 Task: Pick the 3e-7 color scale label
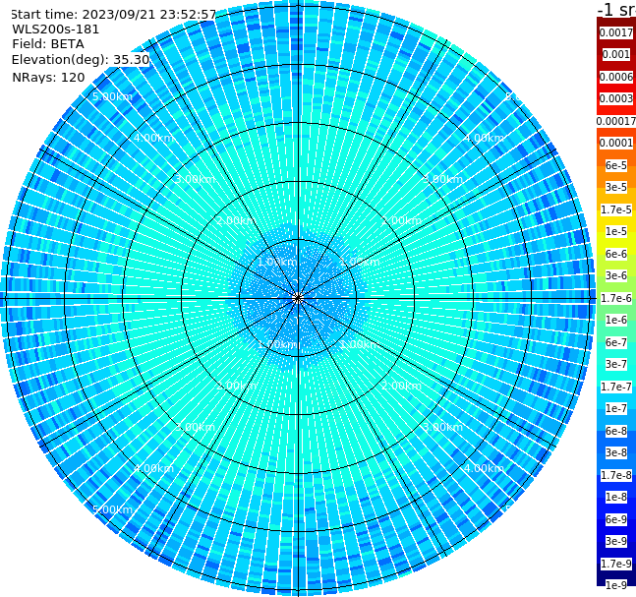click(x=616, y=364)
